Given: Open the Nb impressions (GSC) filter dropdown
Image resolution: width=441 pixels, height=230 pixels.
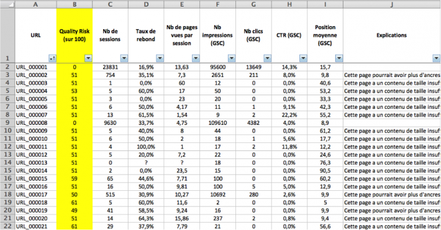Looking at the screenshot, I should pyautogui.click(x=232, y=58).
